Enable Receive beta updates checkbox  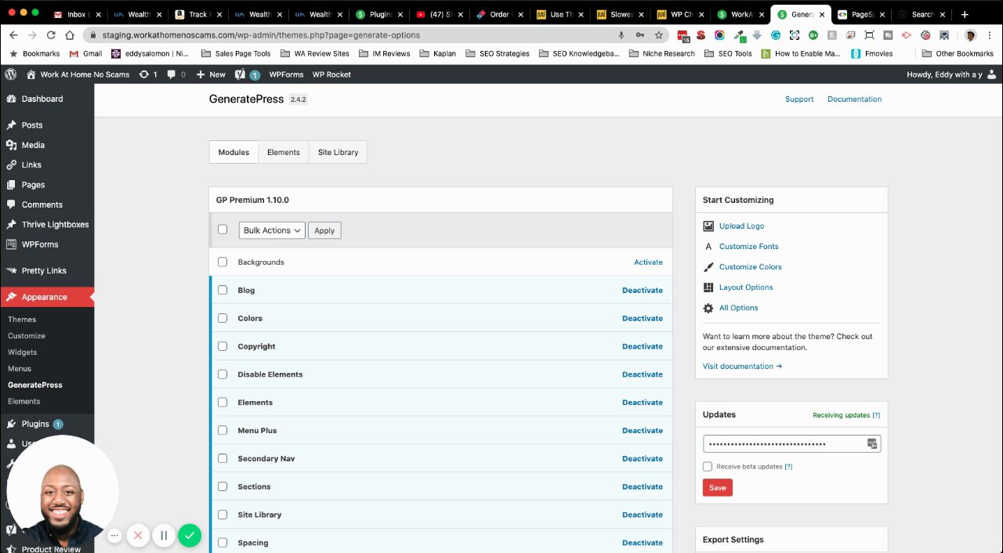[x=708, y=466]
